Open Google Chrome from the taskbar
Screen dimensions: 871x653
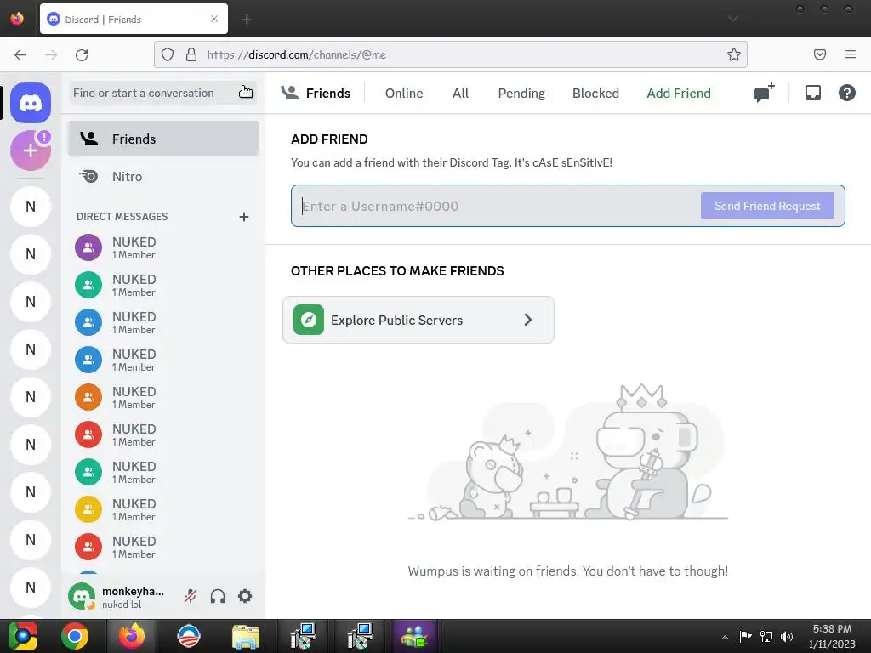coord(75,636)
